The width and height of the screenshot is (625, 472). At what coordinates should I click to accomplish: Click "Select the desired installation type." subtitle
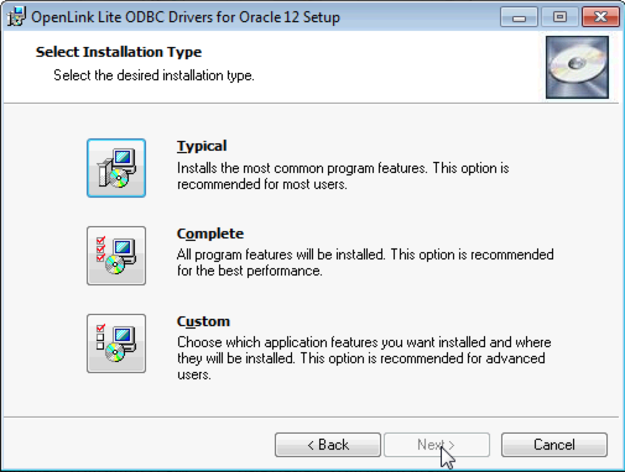tap(154, 75)
